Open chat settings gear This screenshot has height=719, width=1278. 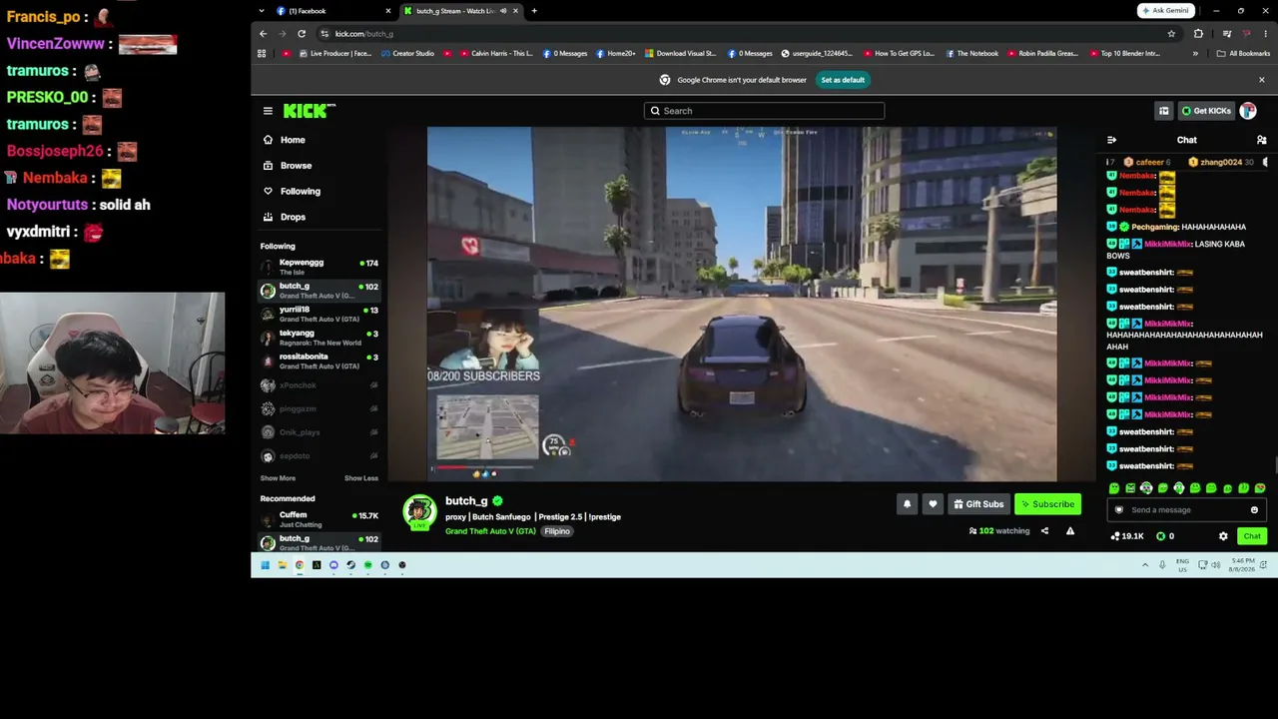pyautogui.click(x=1223, y=536)
